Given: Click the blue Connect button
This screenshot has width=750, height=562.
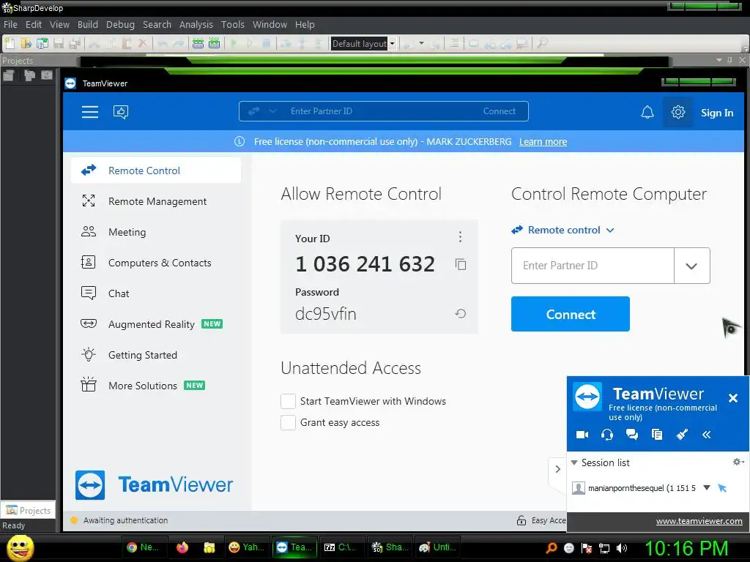Looking at the screenshot, I should (570, 314).
